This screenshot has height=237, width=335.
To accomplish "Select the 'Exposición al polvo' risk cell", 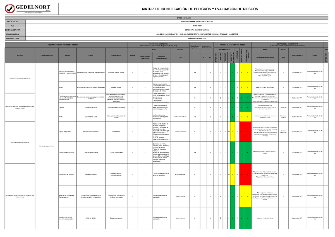I will point(91,107).
